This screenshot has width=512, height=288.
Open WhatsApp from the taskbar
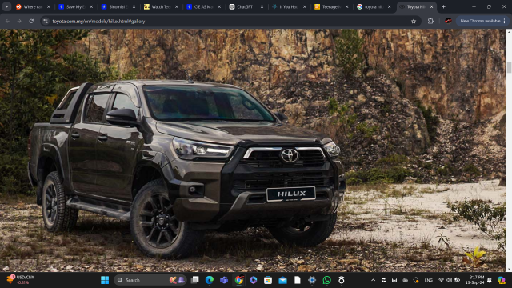(x=326, y=280)
